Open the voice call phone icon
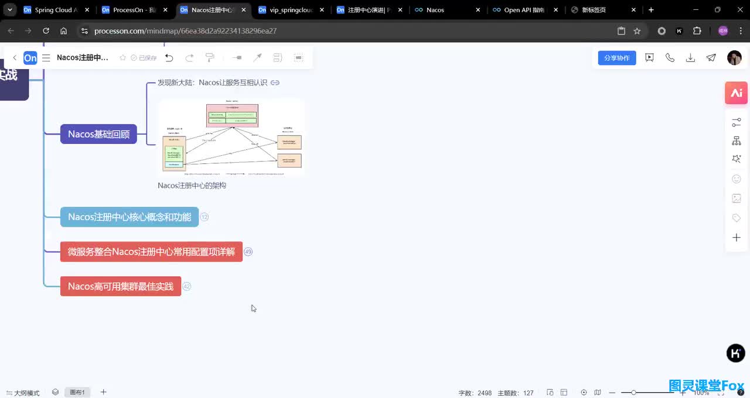Screen dimensions: 750x398 point(670,57)
